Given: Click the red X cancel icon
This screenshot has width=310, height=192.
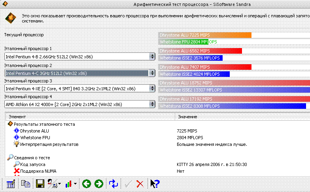Looking at the screenshot, I should [x=140, y=184].
